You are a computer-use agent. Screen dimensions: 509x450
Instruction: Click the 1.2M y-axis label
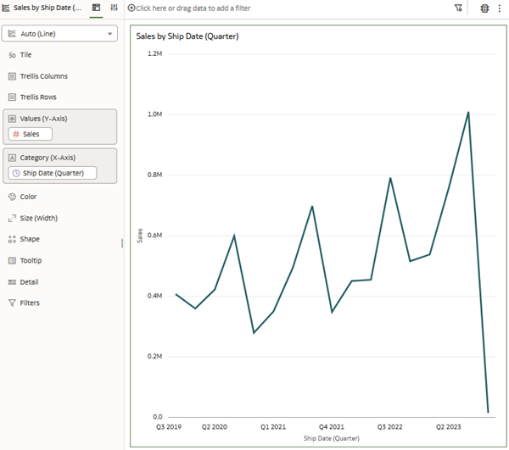click(x=155, y=53)
